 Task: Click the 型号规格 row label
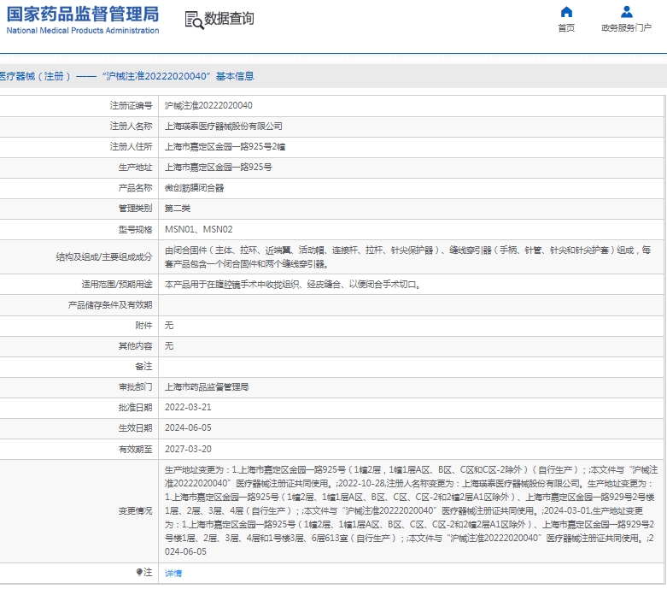pyautogui.click(x=135, y=229)
